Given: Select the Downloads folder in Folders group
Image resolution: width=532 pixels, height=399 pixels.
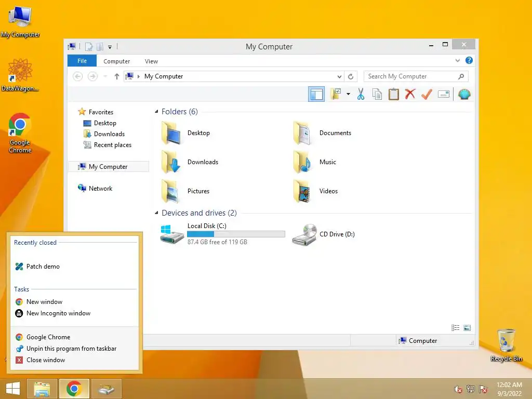Looking at the screenshot, I should pos(190,162).
